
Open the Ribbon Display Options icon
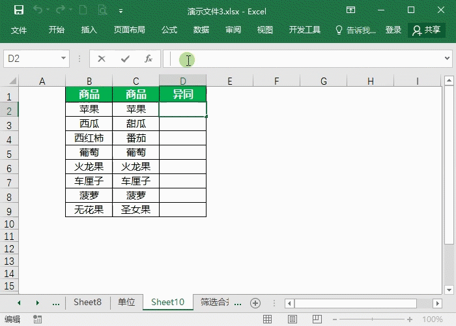point(350,10)
